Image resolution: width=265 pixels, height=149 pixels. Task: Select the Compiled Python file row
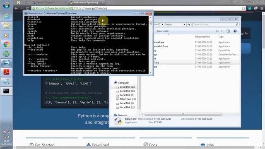[x=196, y=54]
